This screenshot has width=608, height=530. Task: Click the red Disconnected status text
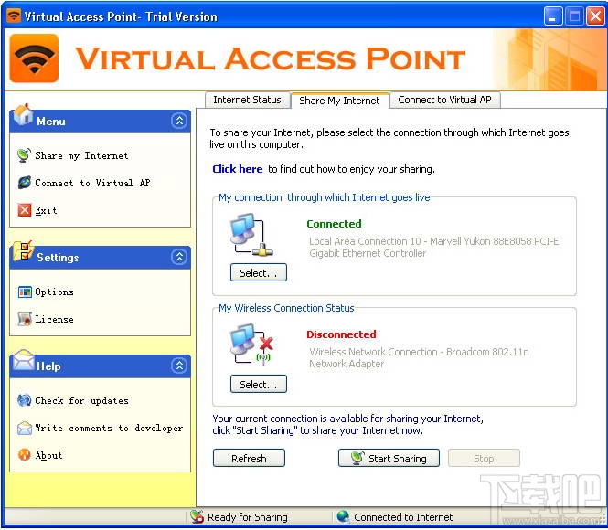click(x=341, y=334)
